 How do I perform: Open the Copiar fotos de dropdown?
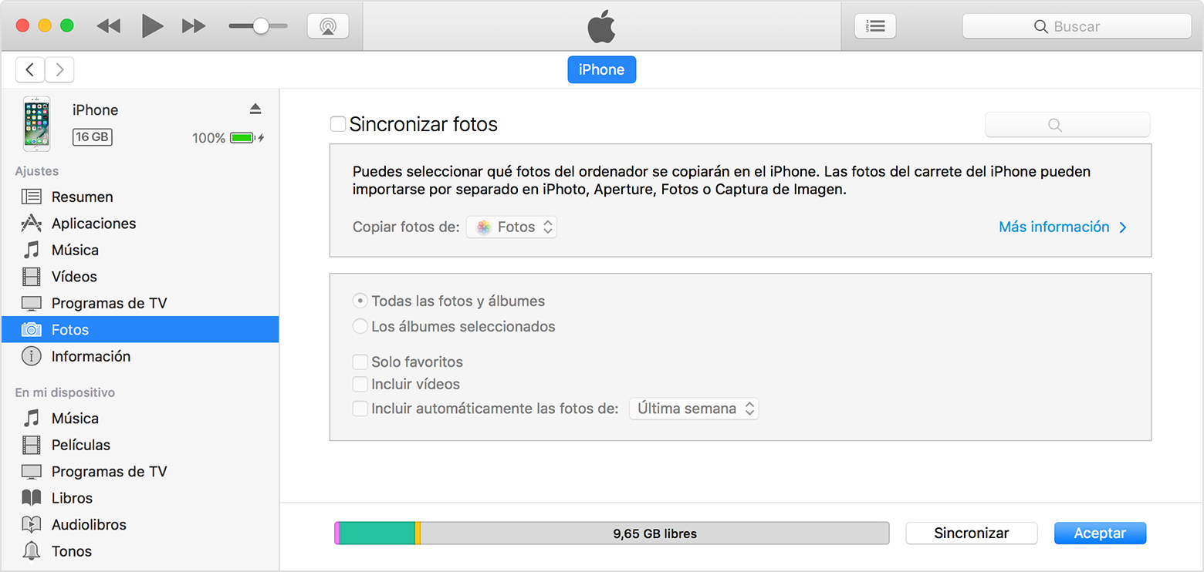pos(512,227)
